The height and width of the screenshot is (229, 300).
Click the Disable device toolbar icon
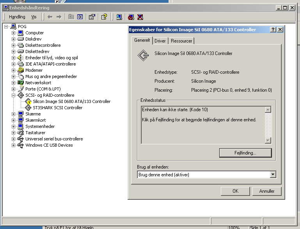click(131, 17)
